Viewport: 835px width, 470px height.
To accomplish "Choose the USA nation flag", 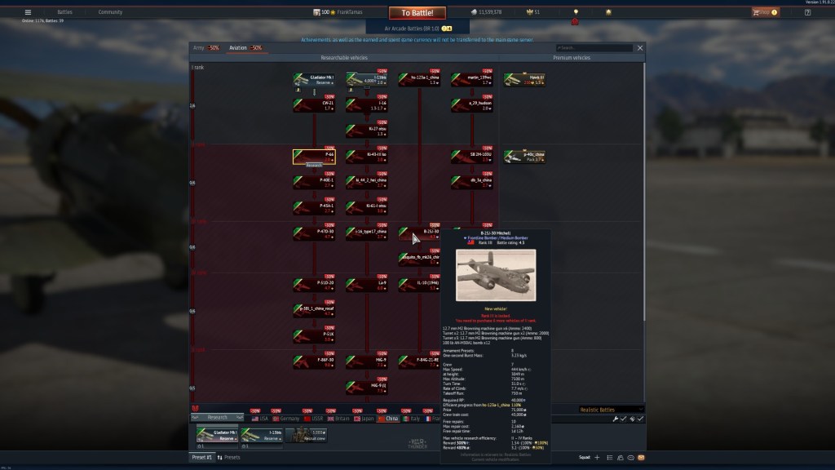I will 258,418.
